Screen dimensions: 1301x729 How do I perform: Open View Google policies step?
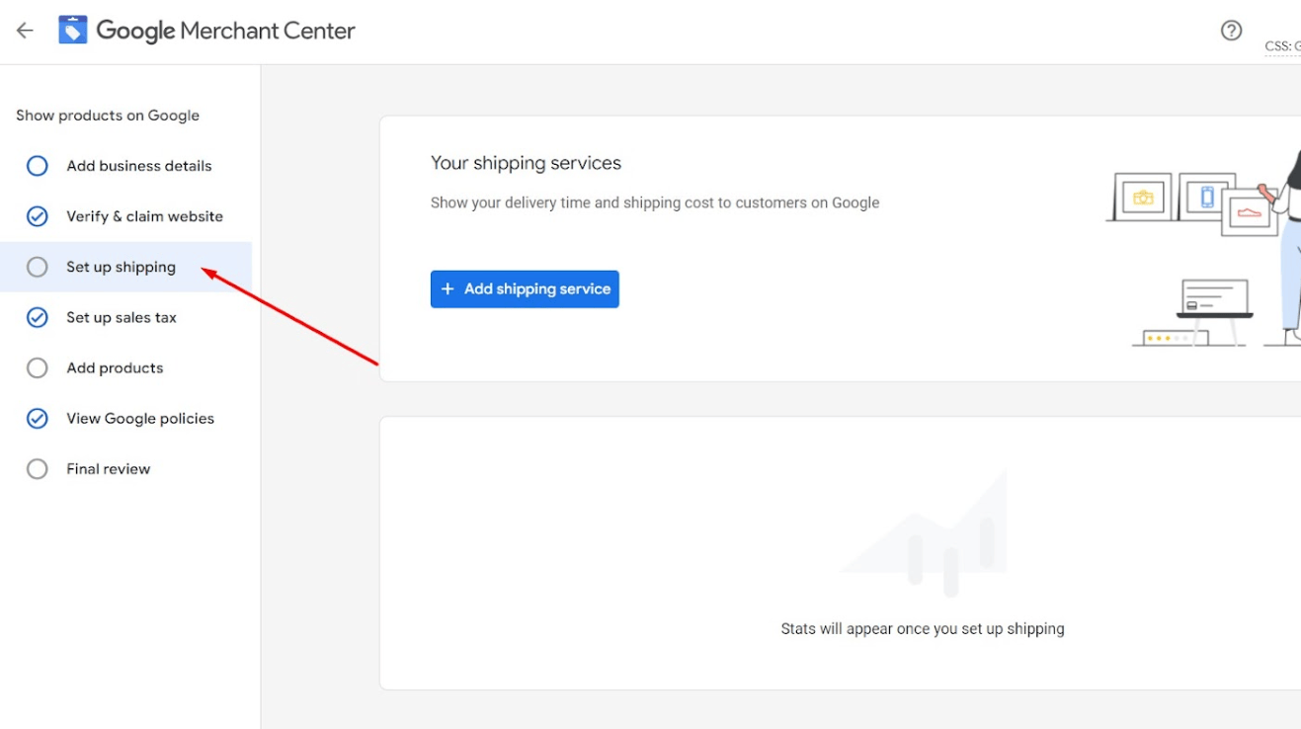pos(140,419)
